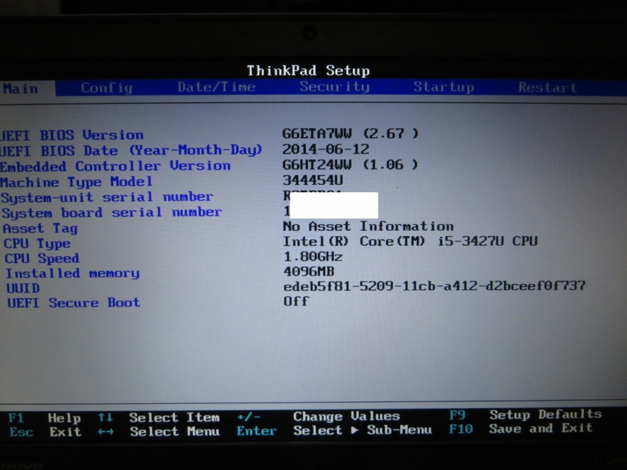The image size is (627, 470).
Task: Select the CPU Speed label
Action: click(x=42, y=258)
